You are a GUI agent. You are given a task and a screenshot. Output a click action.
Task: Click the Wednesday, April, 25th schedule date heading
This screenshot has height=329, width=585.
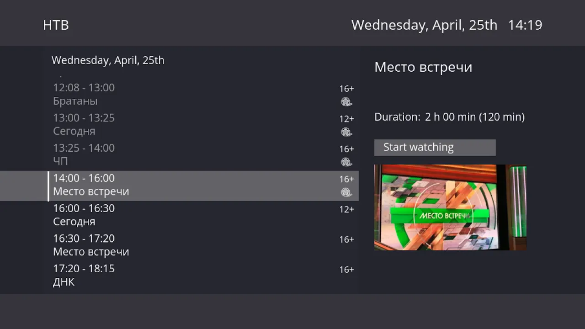108,60
